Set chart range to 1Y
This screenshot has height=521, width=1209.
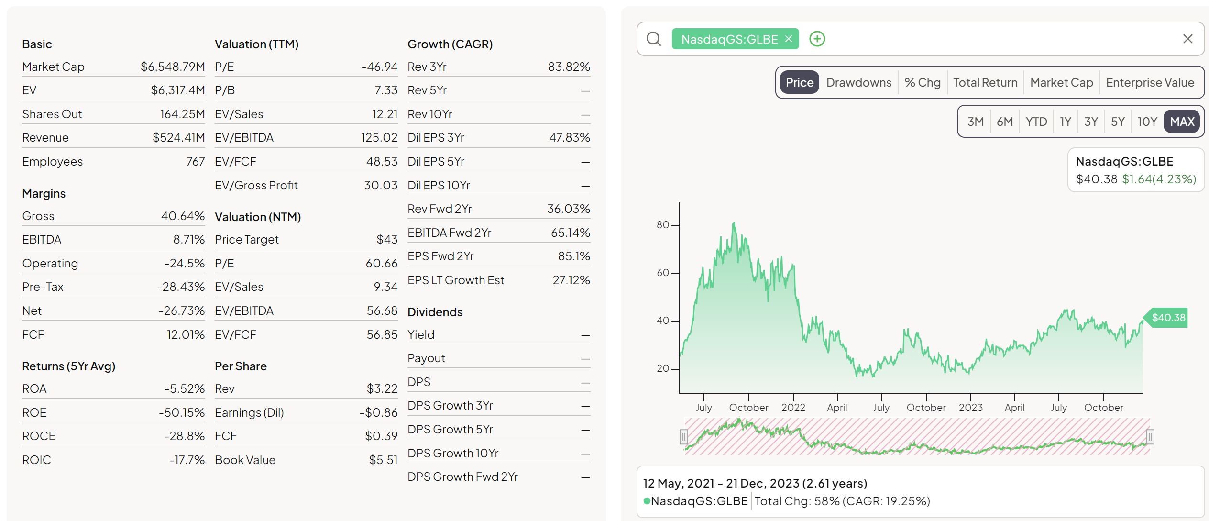click(1065, 122)
